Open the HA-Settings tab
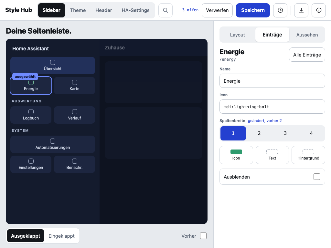Screen dimensions: 331x248 tap(135, 10)
